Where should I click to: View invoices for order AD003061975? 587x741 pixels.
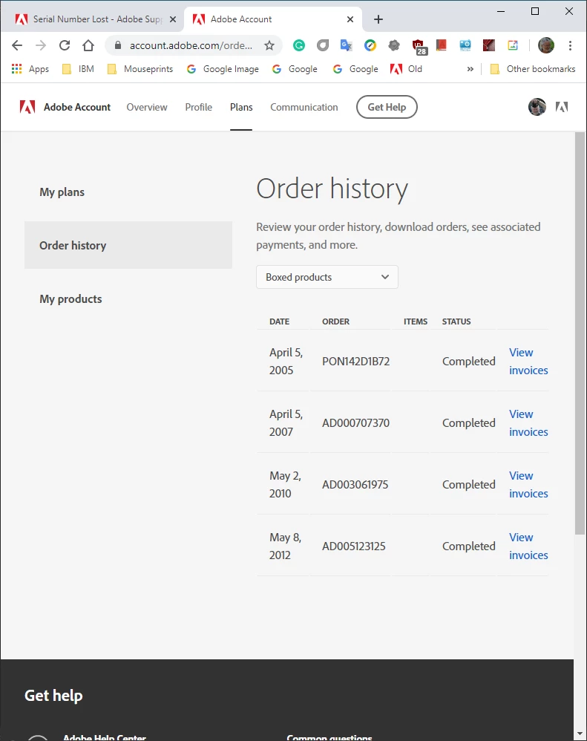(528, 484)
